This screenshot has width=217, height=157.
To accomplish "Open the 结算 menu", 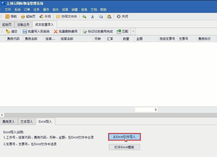I will click(65, 10).
